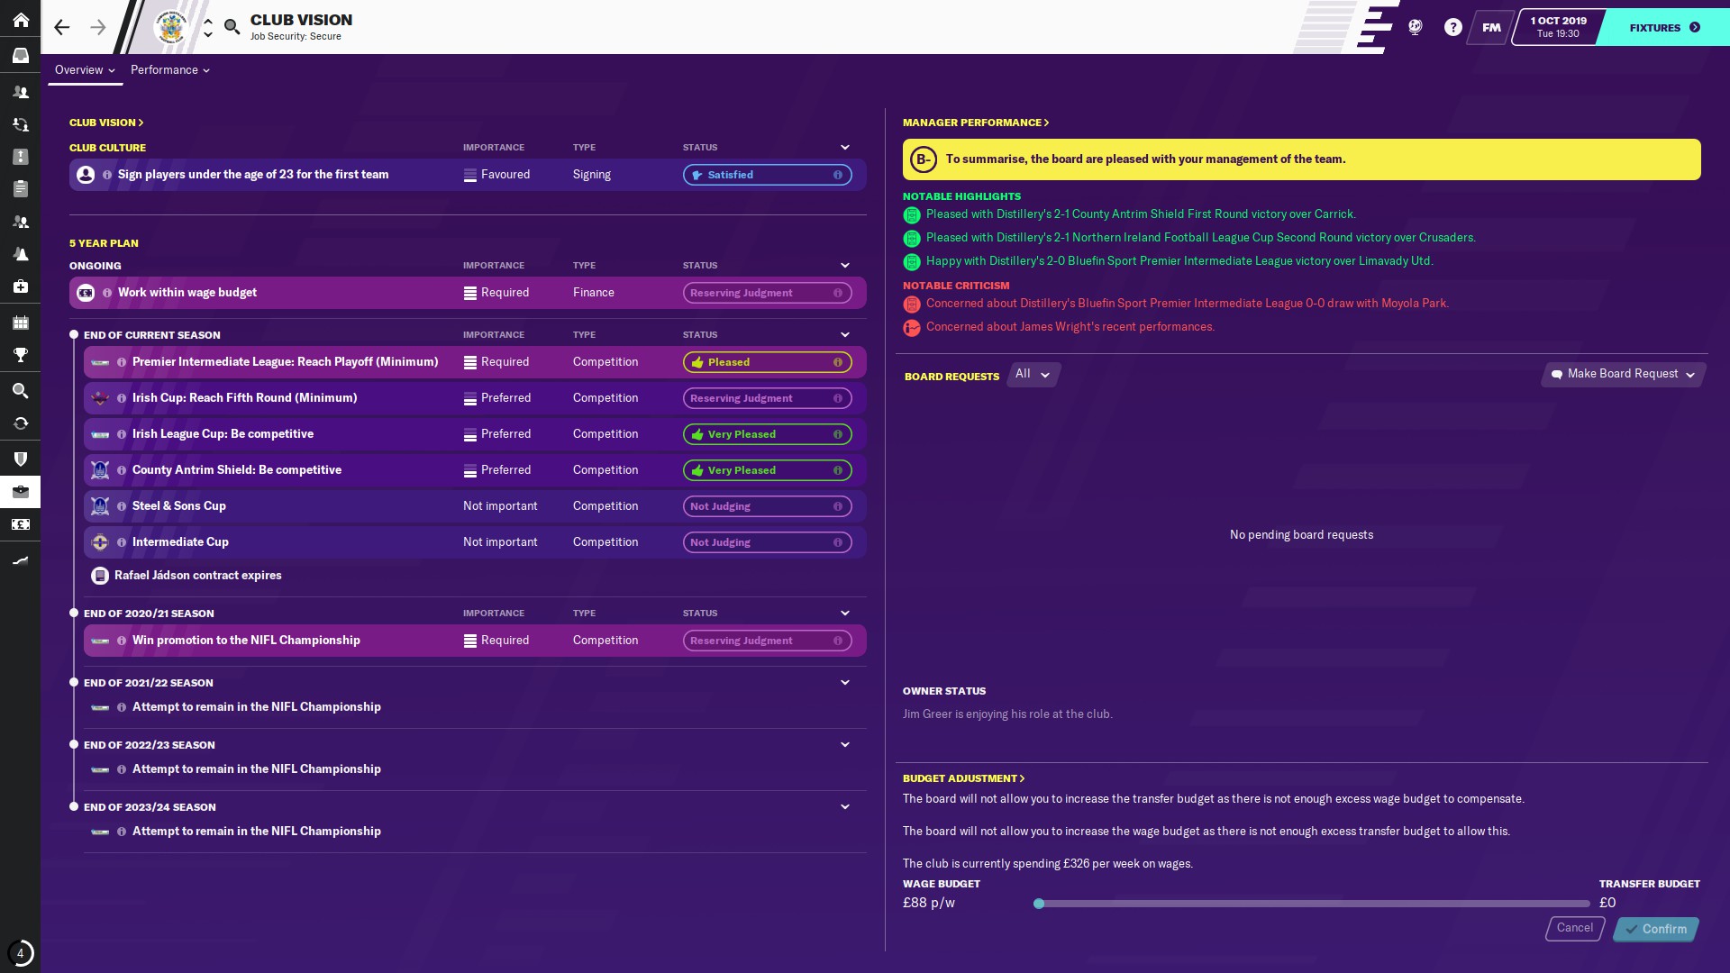Show info for Irish Cup objective
This screenshot has height=973, width=1730.
[x=122, y=398]
